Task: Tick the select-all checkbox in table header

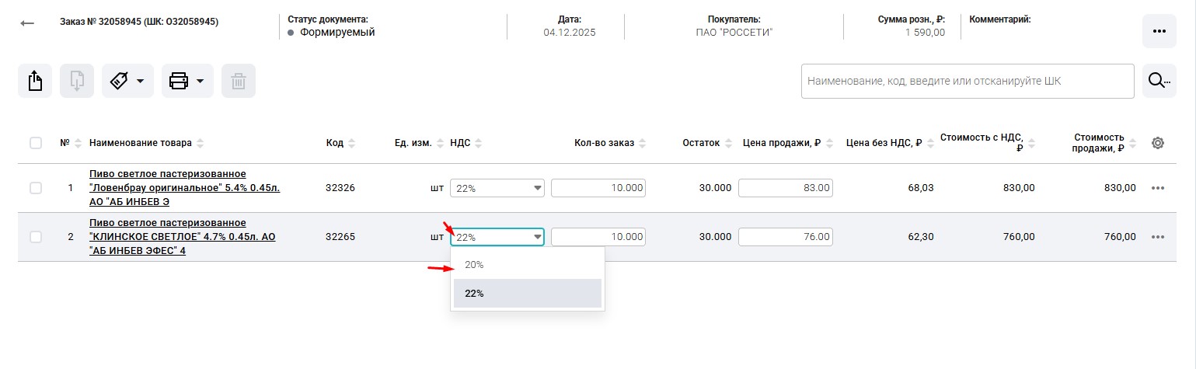Action: point(36,143)
